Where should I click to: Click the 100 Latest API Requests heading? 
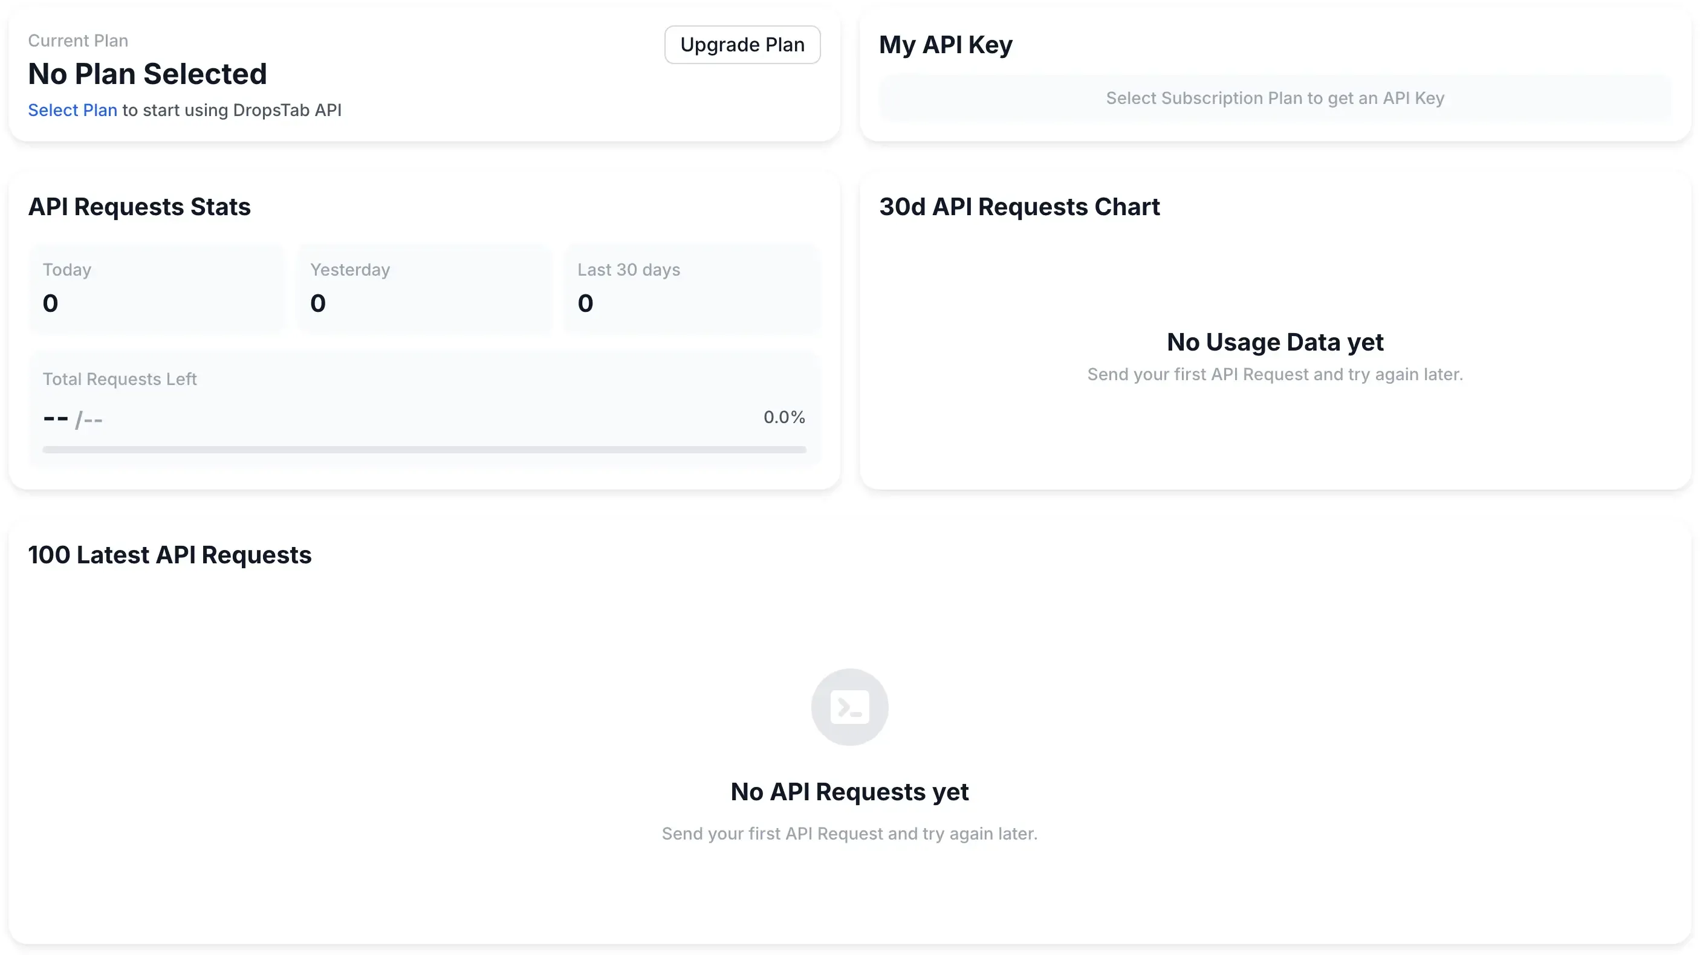(x=170, y=555)
